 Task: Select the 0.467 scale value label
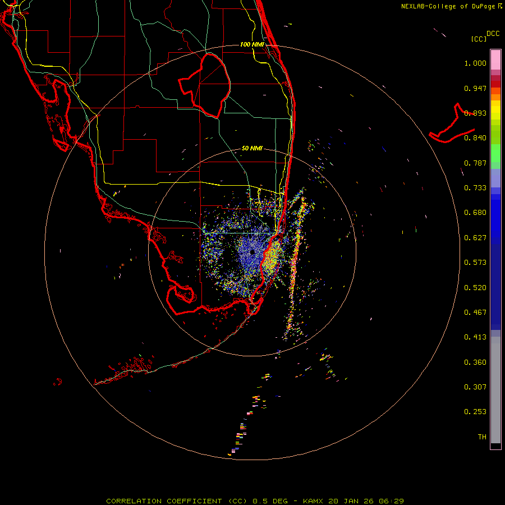(x=475, y=313)
